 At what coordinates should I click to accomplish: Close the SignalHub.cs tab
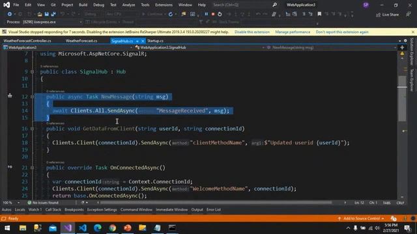[x=143, y=41]
